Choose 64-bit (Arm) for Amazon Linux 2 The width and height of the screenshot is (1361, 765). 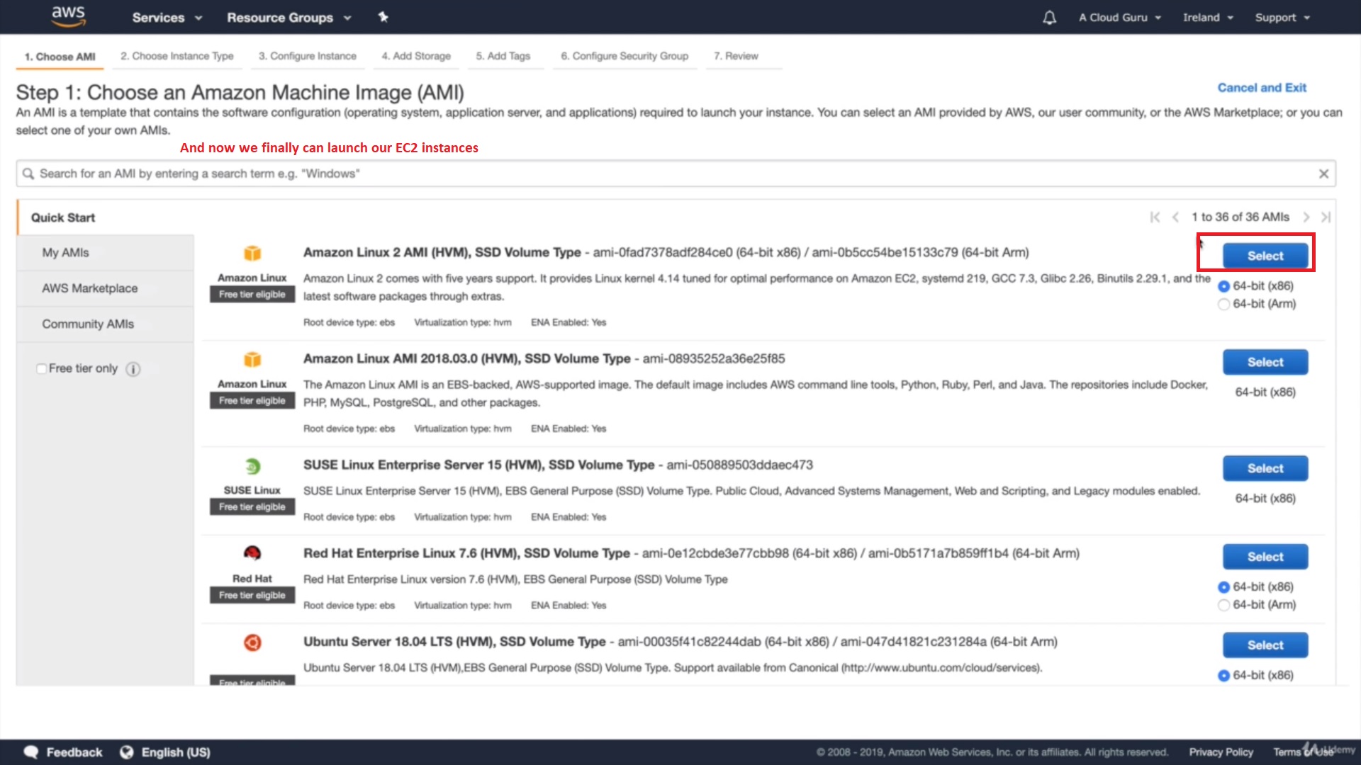[x=1223, y=304]
